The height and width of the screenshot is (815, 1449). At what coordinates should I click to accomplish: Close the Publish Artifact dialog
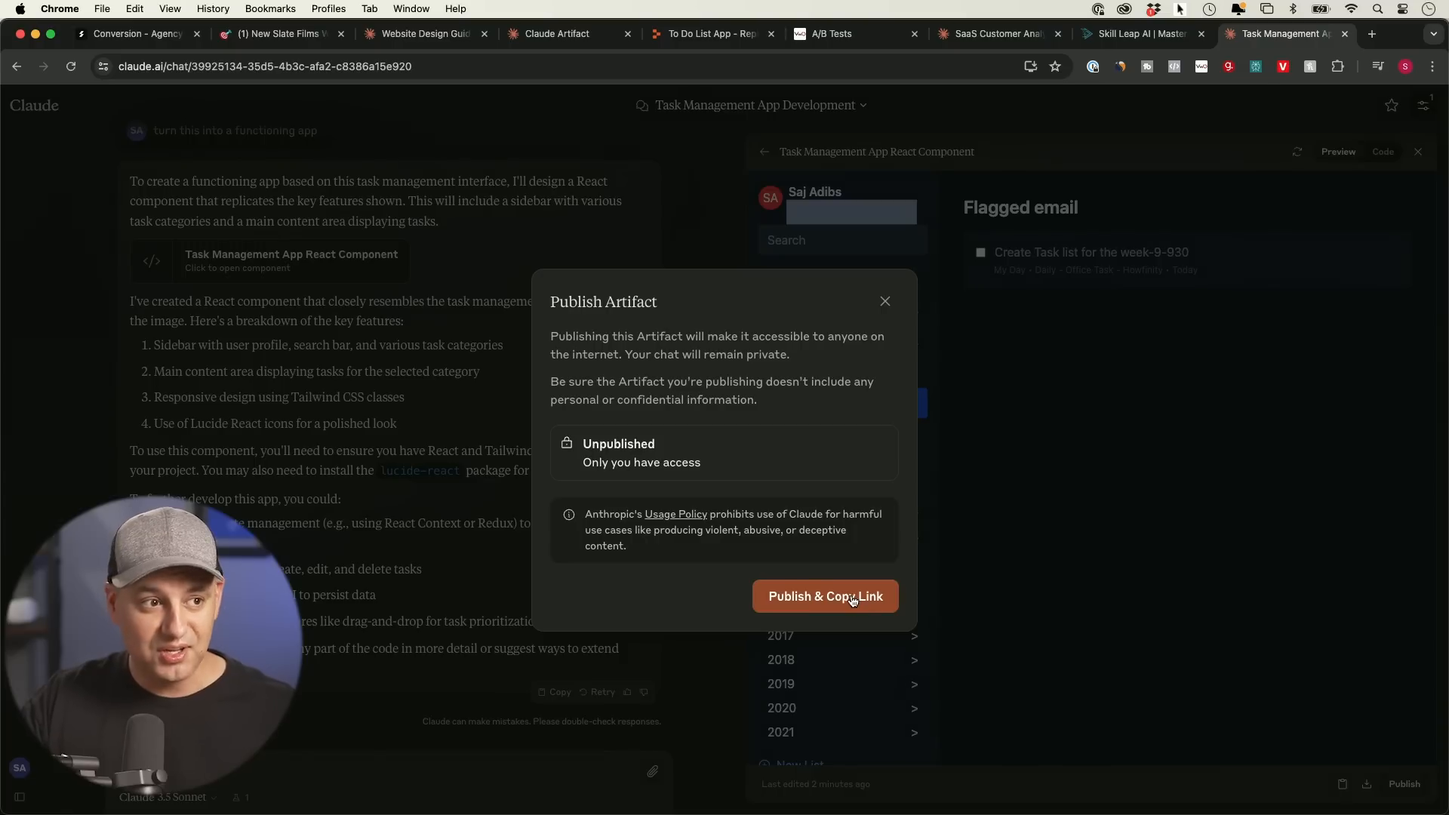885,302
